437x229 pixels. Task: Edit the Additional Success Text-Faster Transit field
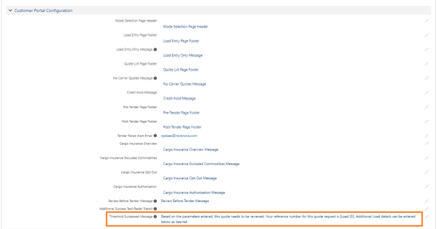(x=426, y=208)
